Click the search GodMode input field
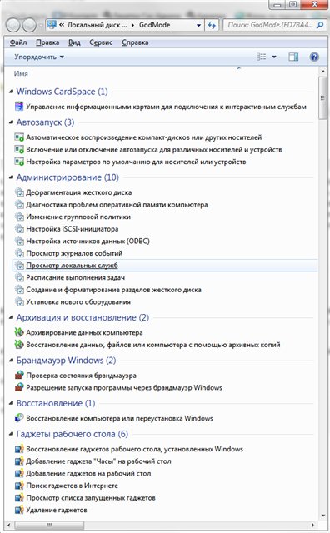Viewport: 330px width, 533px height. click(269, 25)
